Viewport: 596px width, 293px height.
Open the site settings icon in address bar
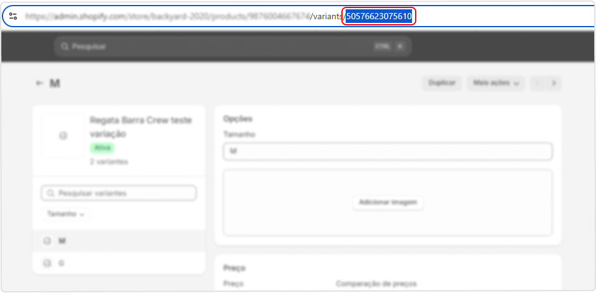13,16
